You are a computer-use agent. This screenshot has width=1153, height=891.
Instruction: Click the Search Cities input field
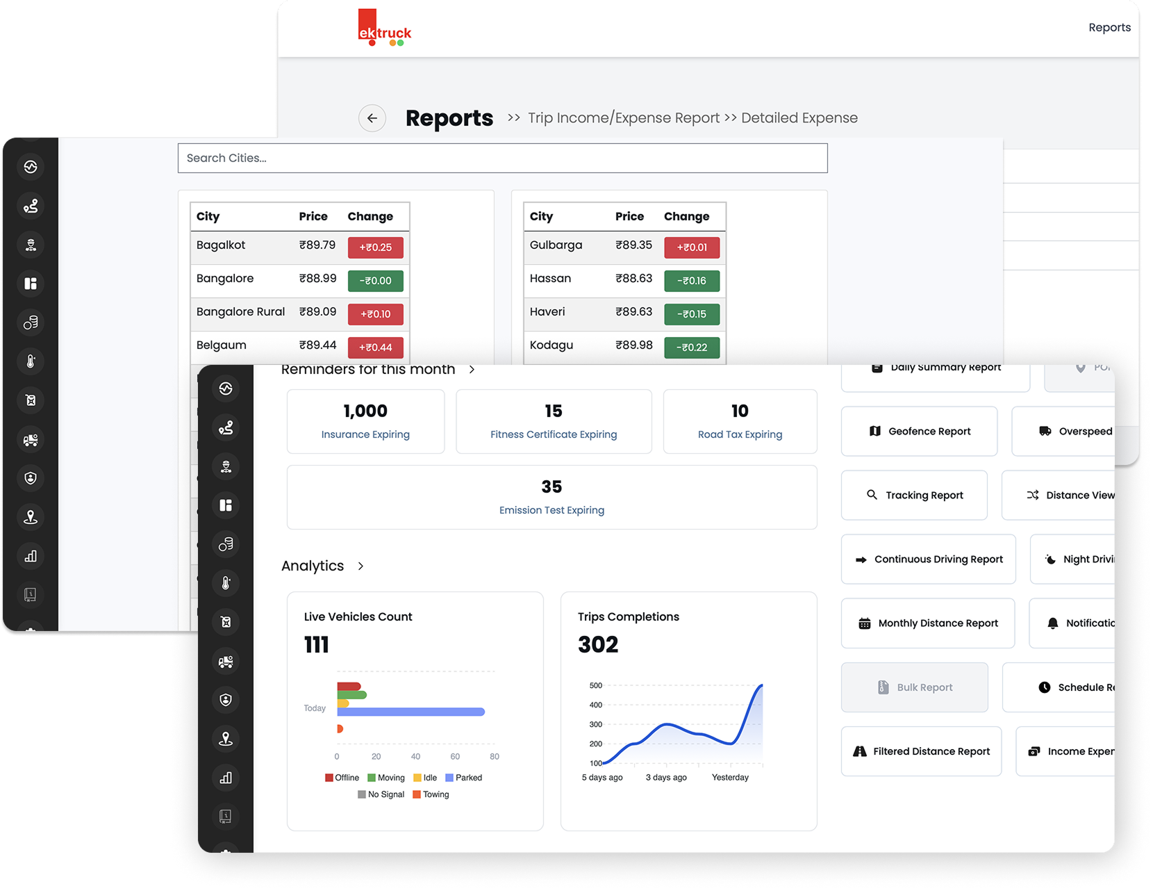pyautogui.click(x=502, y=158)
